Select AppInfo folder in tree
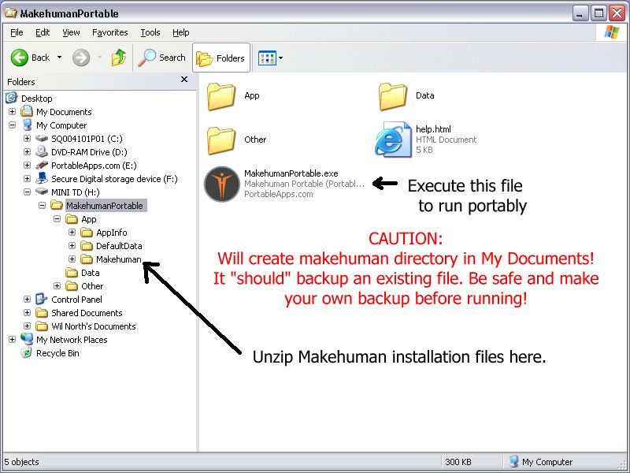This screenshot has width=630, height=473. [x=111, y=233]
